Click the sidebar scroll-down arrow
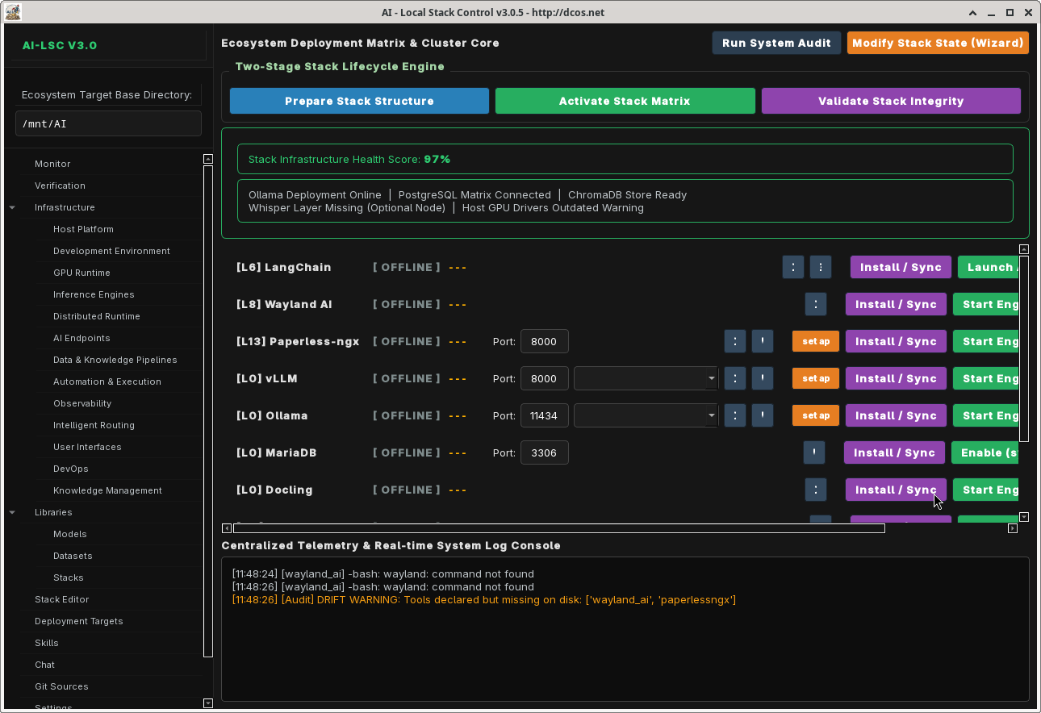1041x713 pixels. (x=208, y=703)
